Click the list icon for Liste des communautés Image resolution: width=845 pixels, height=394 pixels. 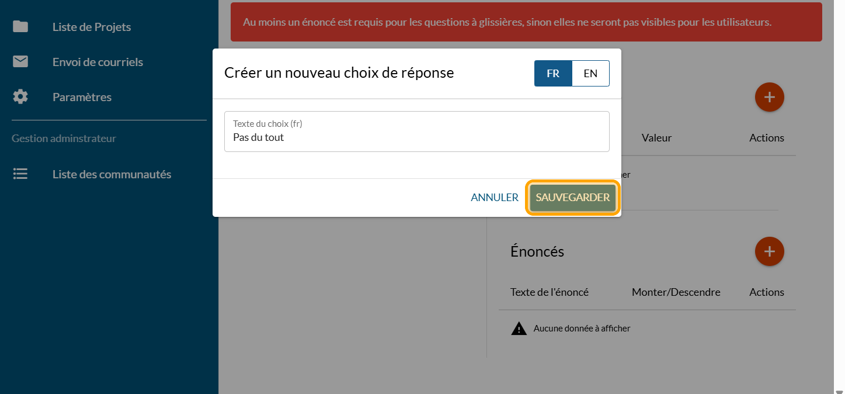20,174
